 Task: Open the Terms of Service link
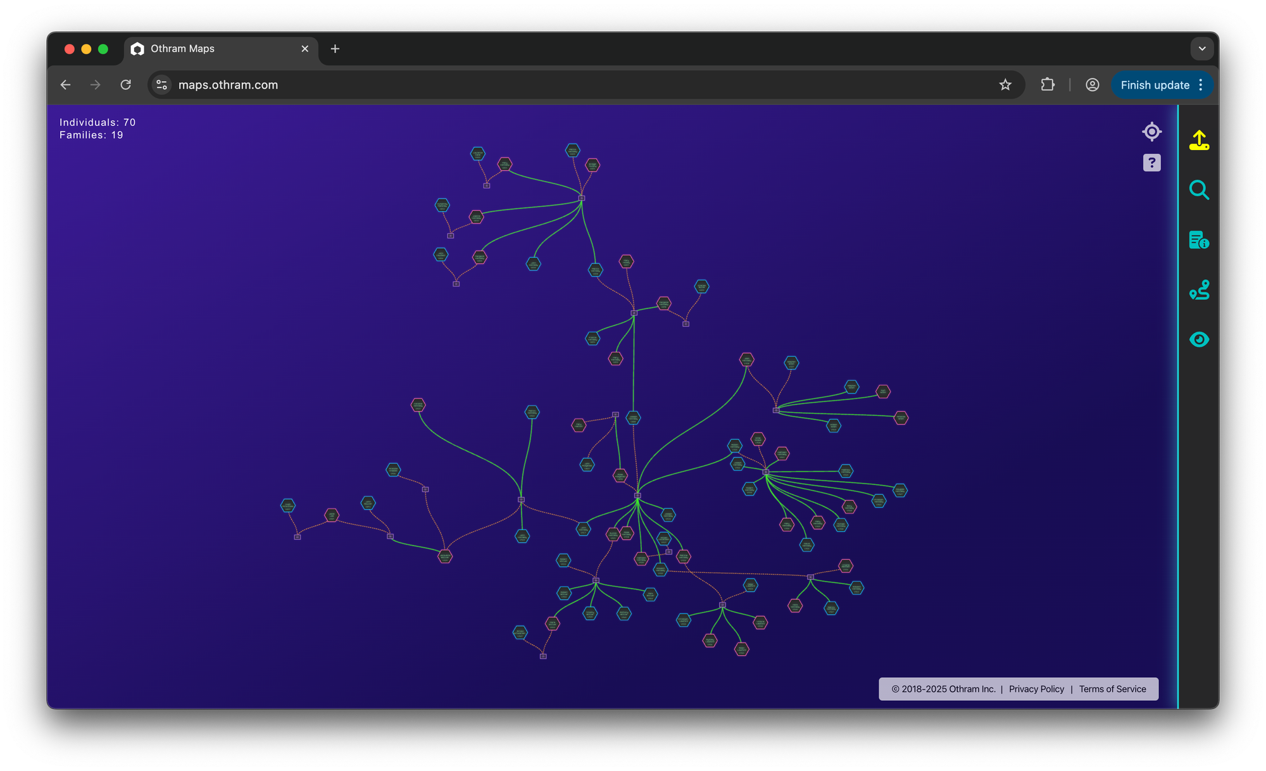tap(1112, 689)
